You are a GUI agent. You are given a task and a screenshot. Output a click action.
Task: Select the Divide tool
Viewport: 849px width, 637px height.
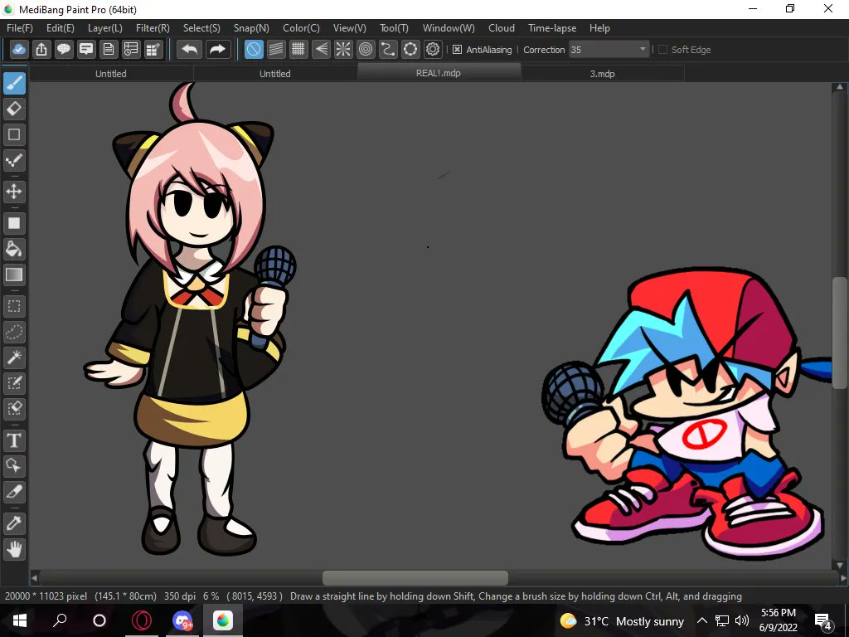pos(14,491)
